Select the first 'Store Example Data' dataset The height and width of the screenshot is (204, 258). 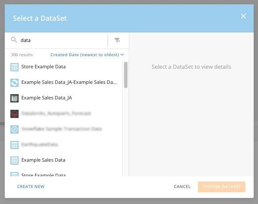tap(44, 67)
